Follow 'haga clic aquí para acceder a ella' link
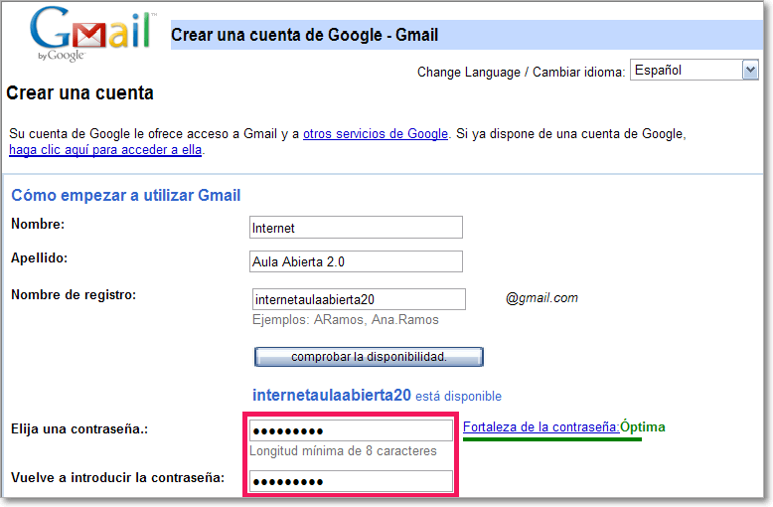This screenshot has width=773, height=507. coord(105,149)
